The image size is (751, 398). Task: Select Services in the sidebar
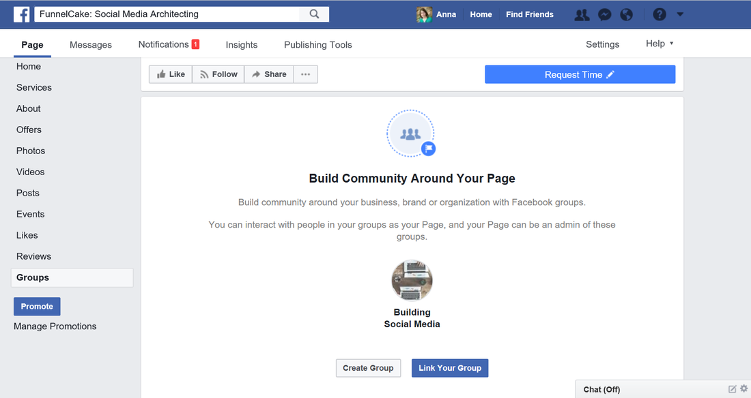[34, 87]
